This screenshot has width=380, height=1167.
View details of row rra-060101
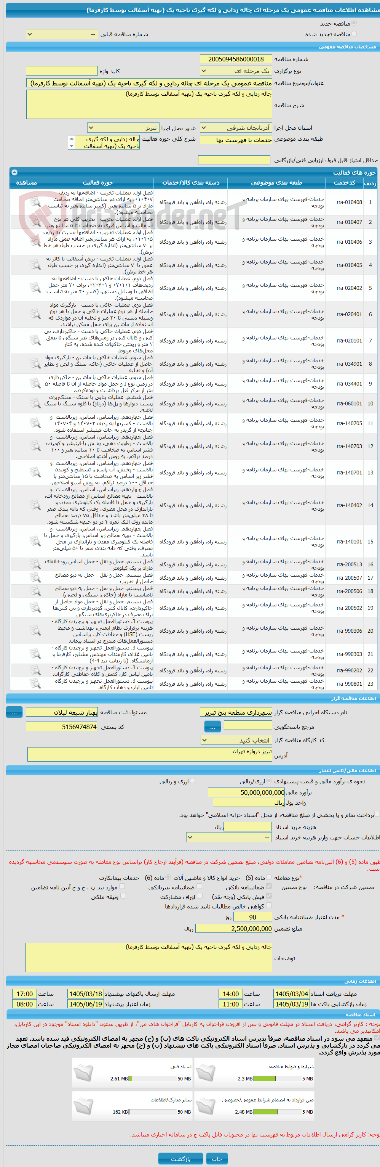(x=35, y=403)
